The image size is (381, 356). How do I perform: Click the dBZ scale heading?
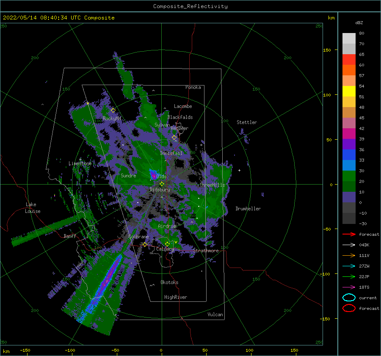coord(359,22)
